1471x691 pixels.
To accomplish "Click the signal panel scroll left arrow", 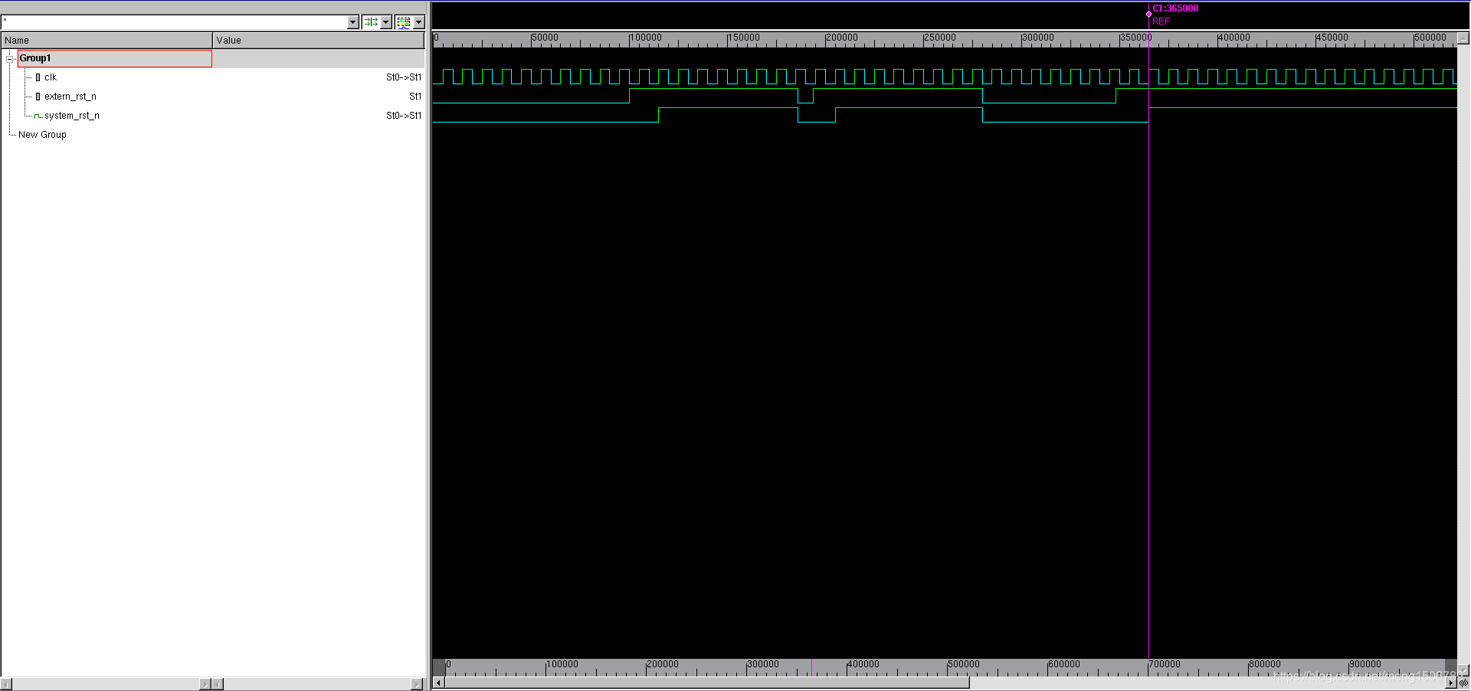I will (6, 684).
